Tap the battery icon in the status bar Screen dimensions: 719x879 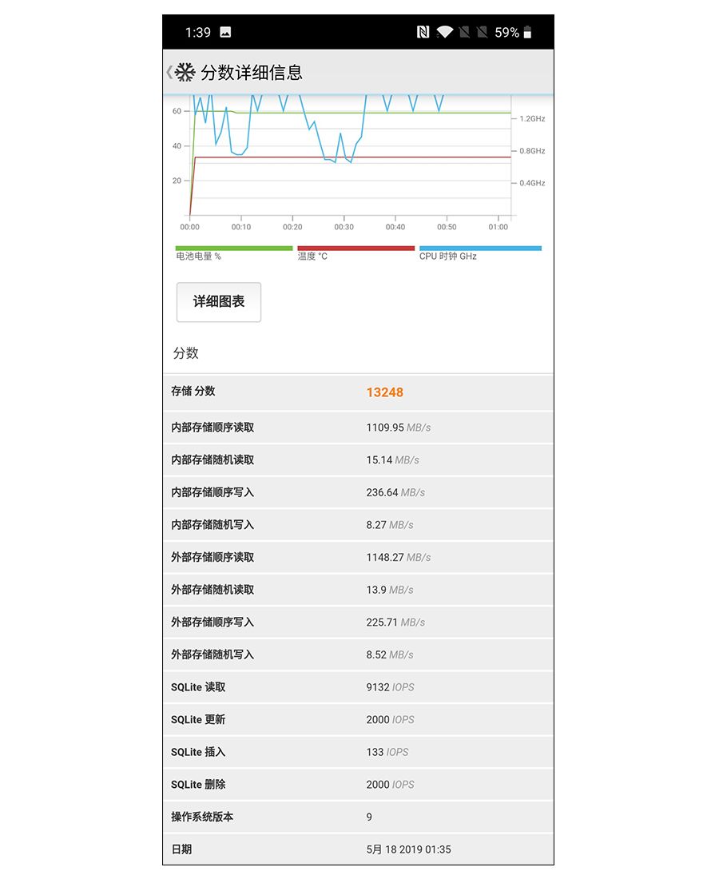[528, 32]
